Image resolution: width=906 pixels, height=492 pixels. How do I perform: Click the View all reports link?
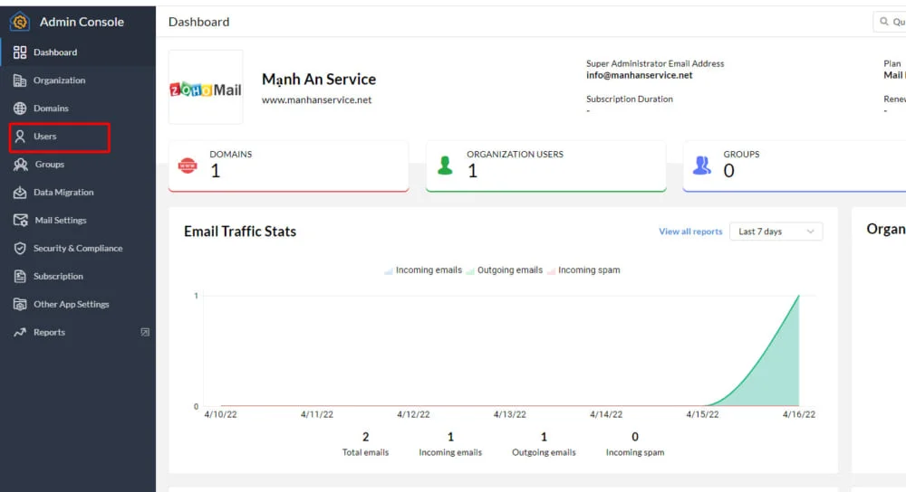tap(690, 232)
